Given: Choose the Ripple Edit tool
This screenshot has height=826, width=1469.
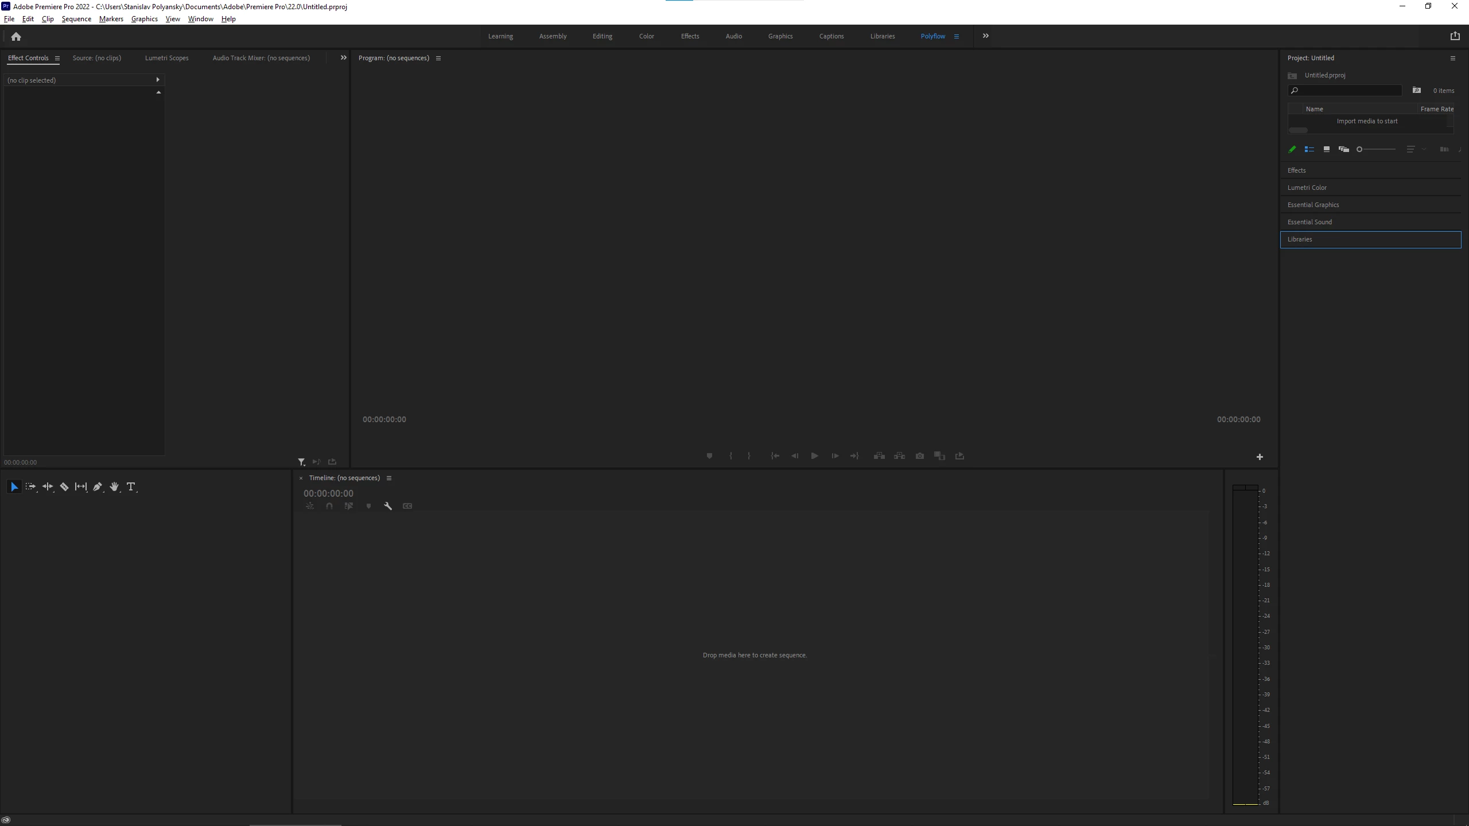Looking at the screenshot, I should coord(48,487).
